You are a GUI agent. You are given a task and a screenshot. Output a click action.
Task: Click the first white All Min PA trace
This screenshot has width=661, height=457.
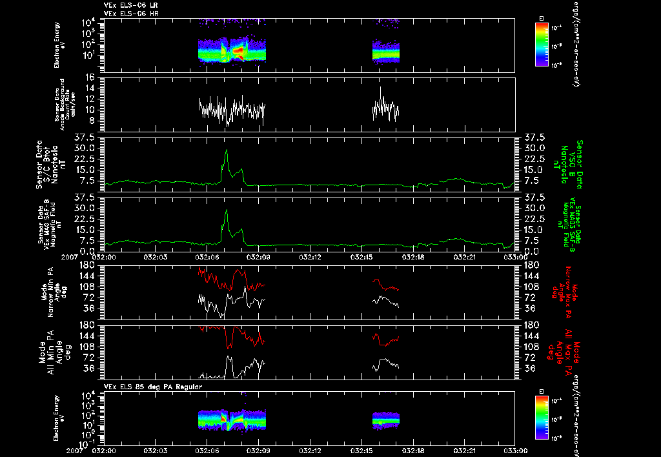(x=232, y=368)
